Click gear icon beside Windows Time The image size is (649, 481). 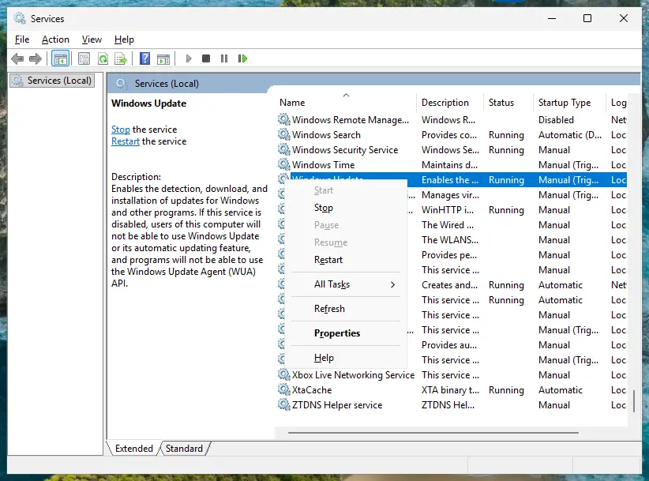[284, 164]
